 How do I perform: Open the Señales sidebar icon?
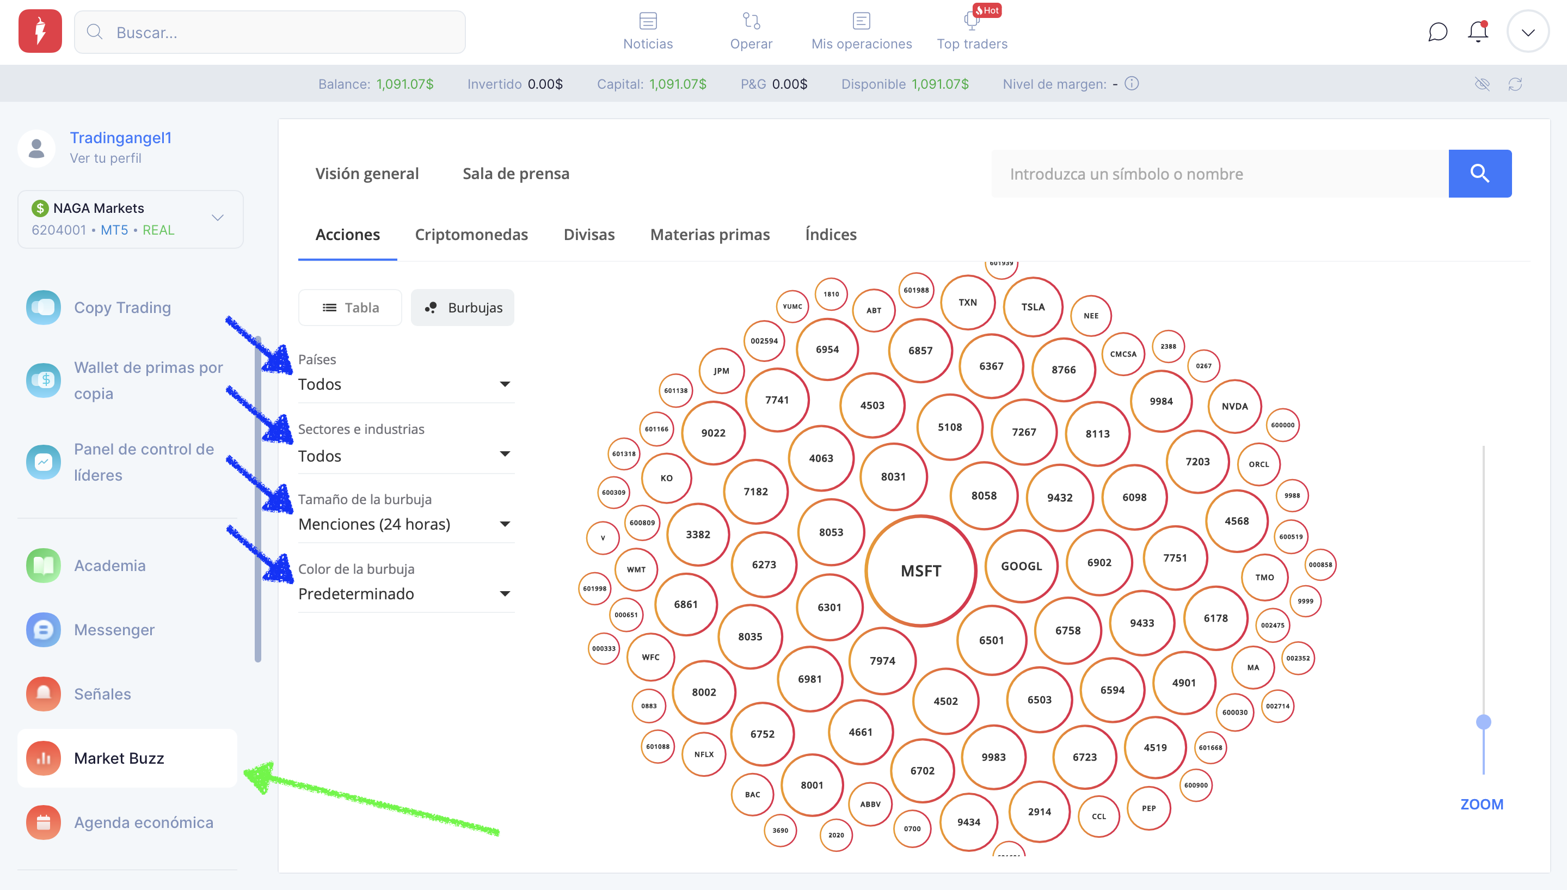click(44, 694)
